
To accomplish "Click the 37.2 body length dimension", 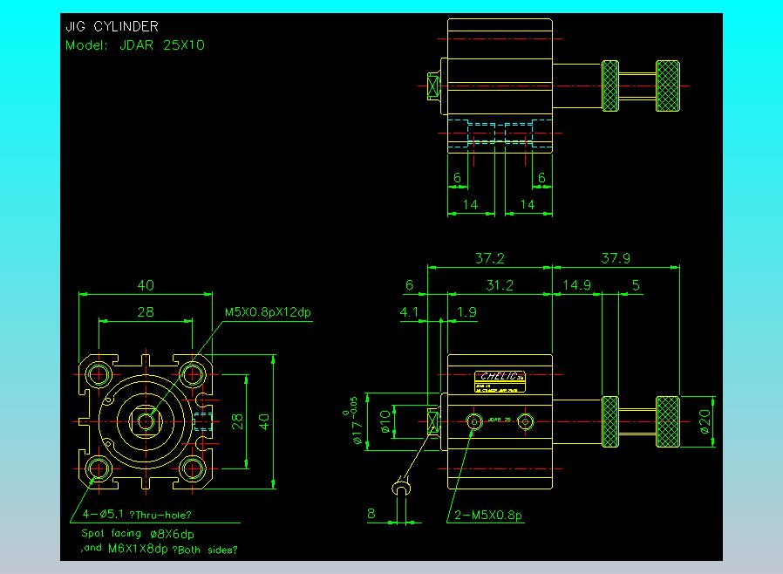I will pyautogui.click(x=489, y=258).
